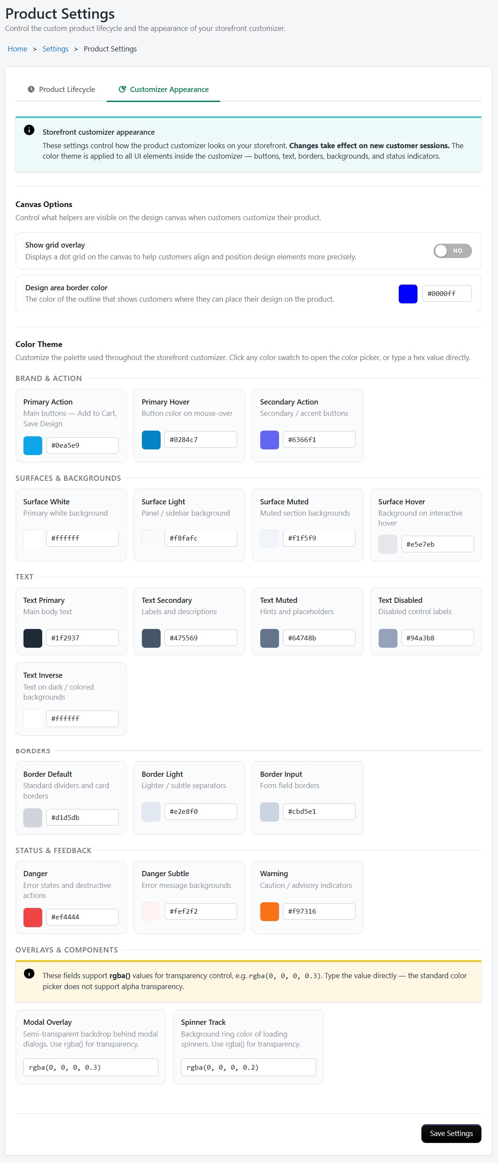This screenshot has width=498, height=1163.
Task: Edit Secondary Action hex value #6366f1
Action: pyautogui.click(x=319, y=440)
